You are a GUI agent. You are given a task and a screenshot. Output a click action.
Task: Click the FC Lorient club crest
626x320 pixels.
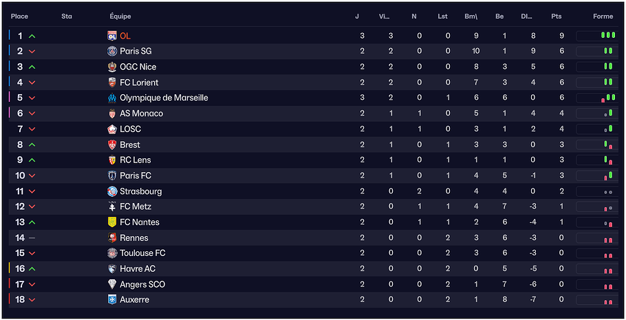click(112, 83)
